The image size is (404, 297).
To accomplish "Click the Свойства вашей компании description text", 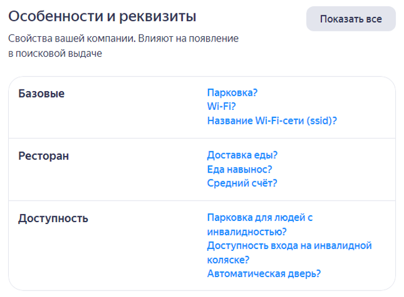I will [x=123, y=46].
